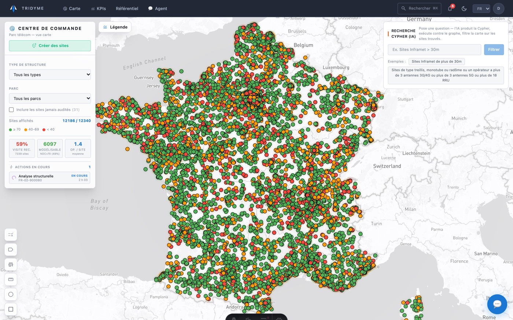Click the Cypher query input field

[434, 50]
